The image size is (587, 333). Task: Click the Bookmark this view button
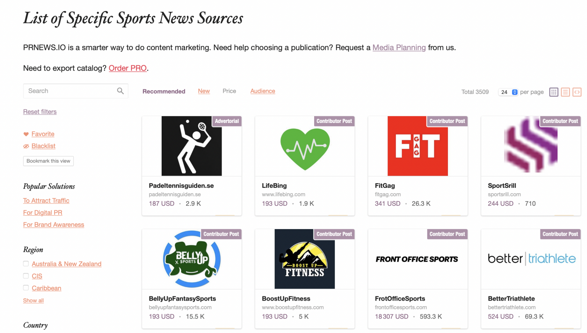click(48, 161)
